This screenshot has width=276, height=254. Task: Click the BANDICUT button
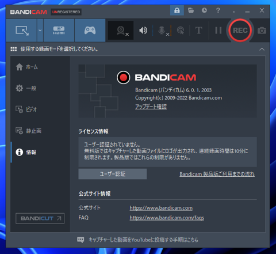click(40, 218)
